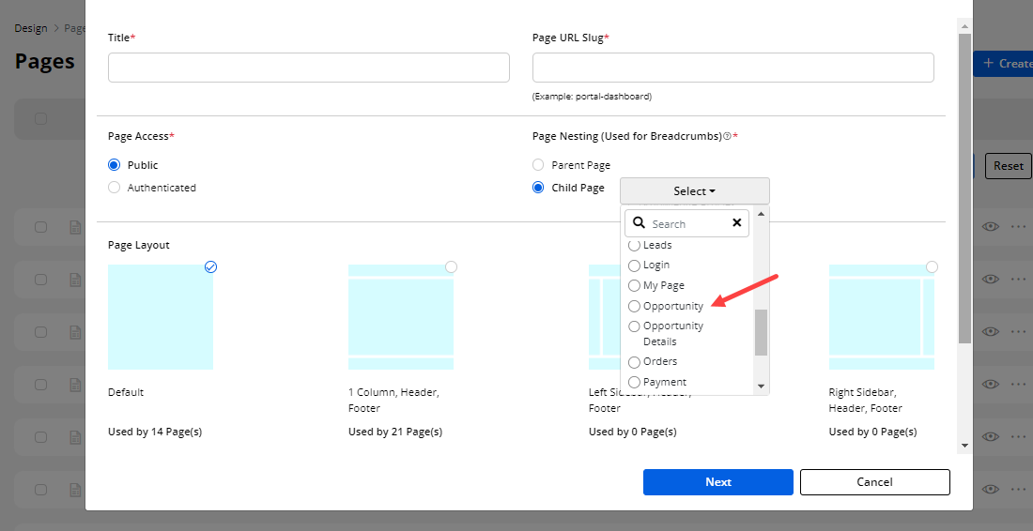
Task: Click the document icon in first page row
Action: pyautogui.click(x=74, y=227)
